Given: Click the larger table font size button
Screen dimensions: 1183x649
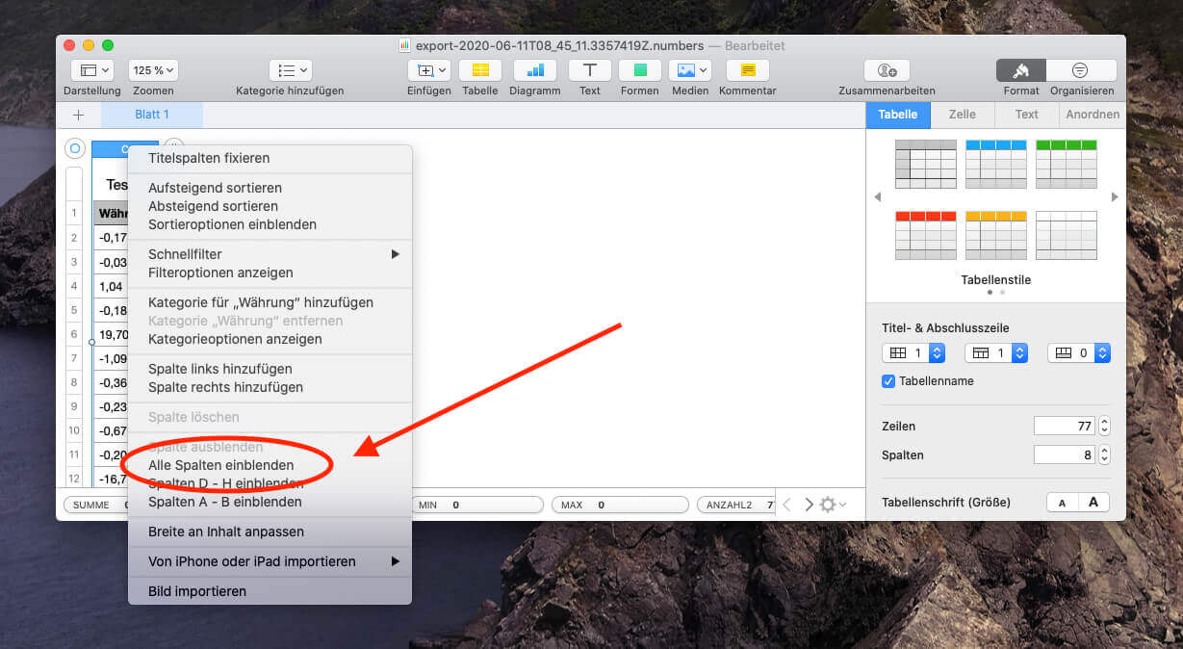Looking at the screenshot, I should coord(1093,503).
